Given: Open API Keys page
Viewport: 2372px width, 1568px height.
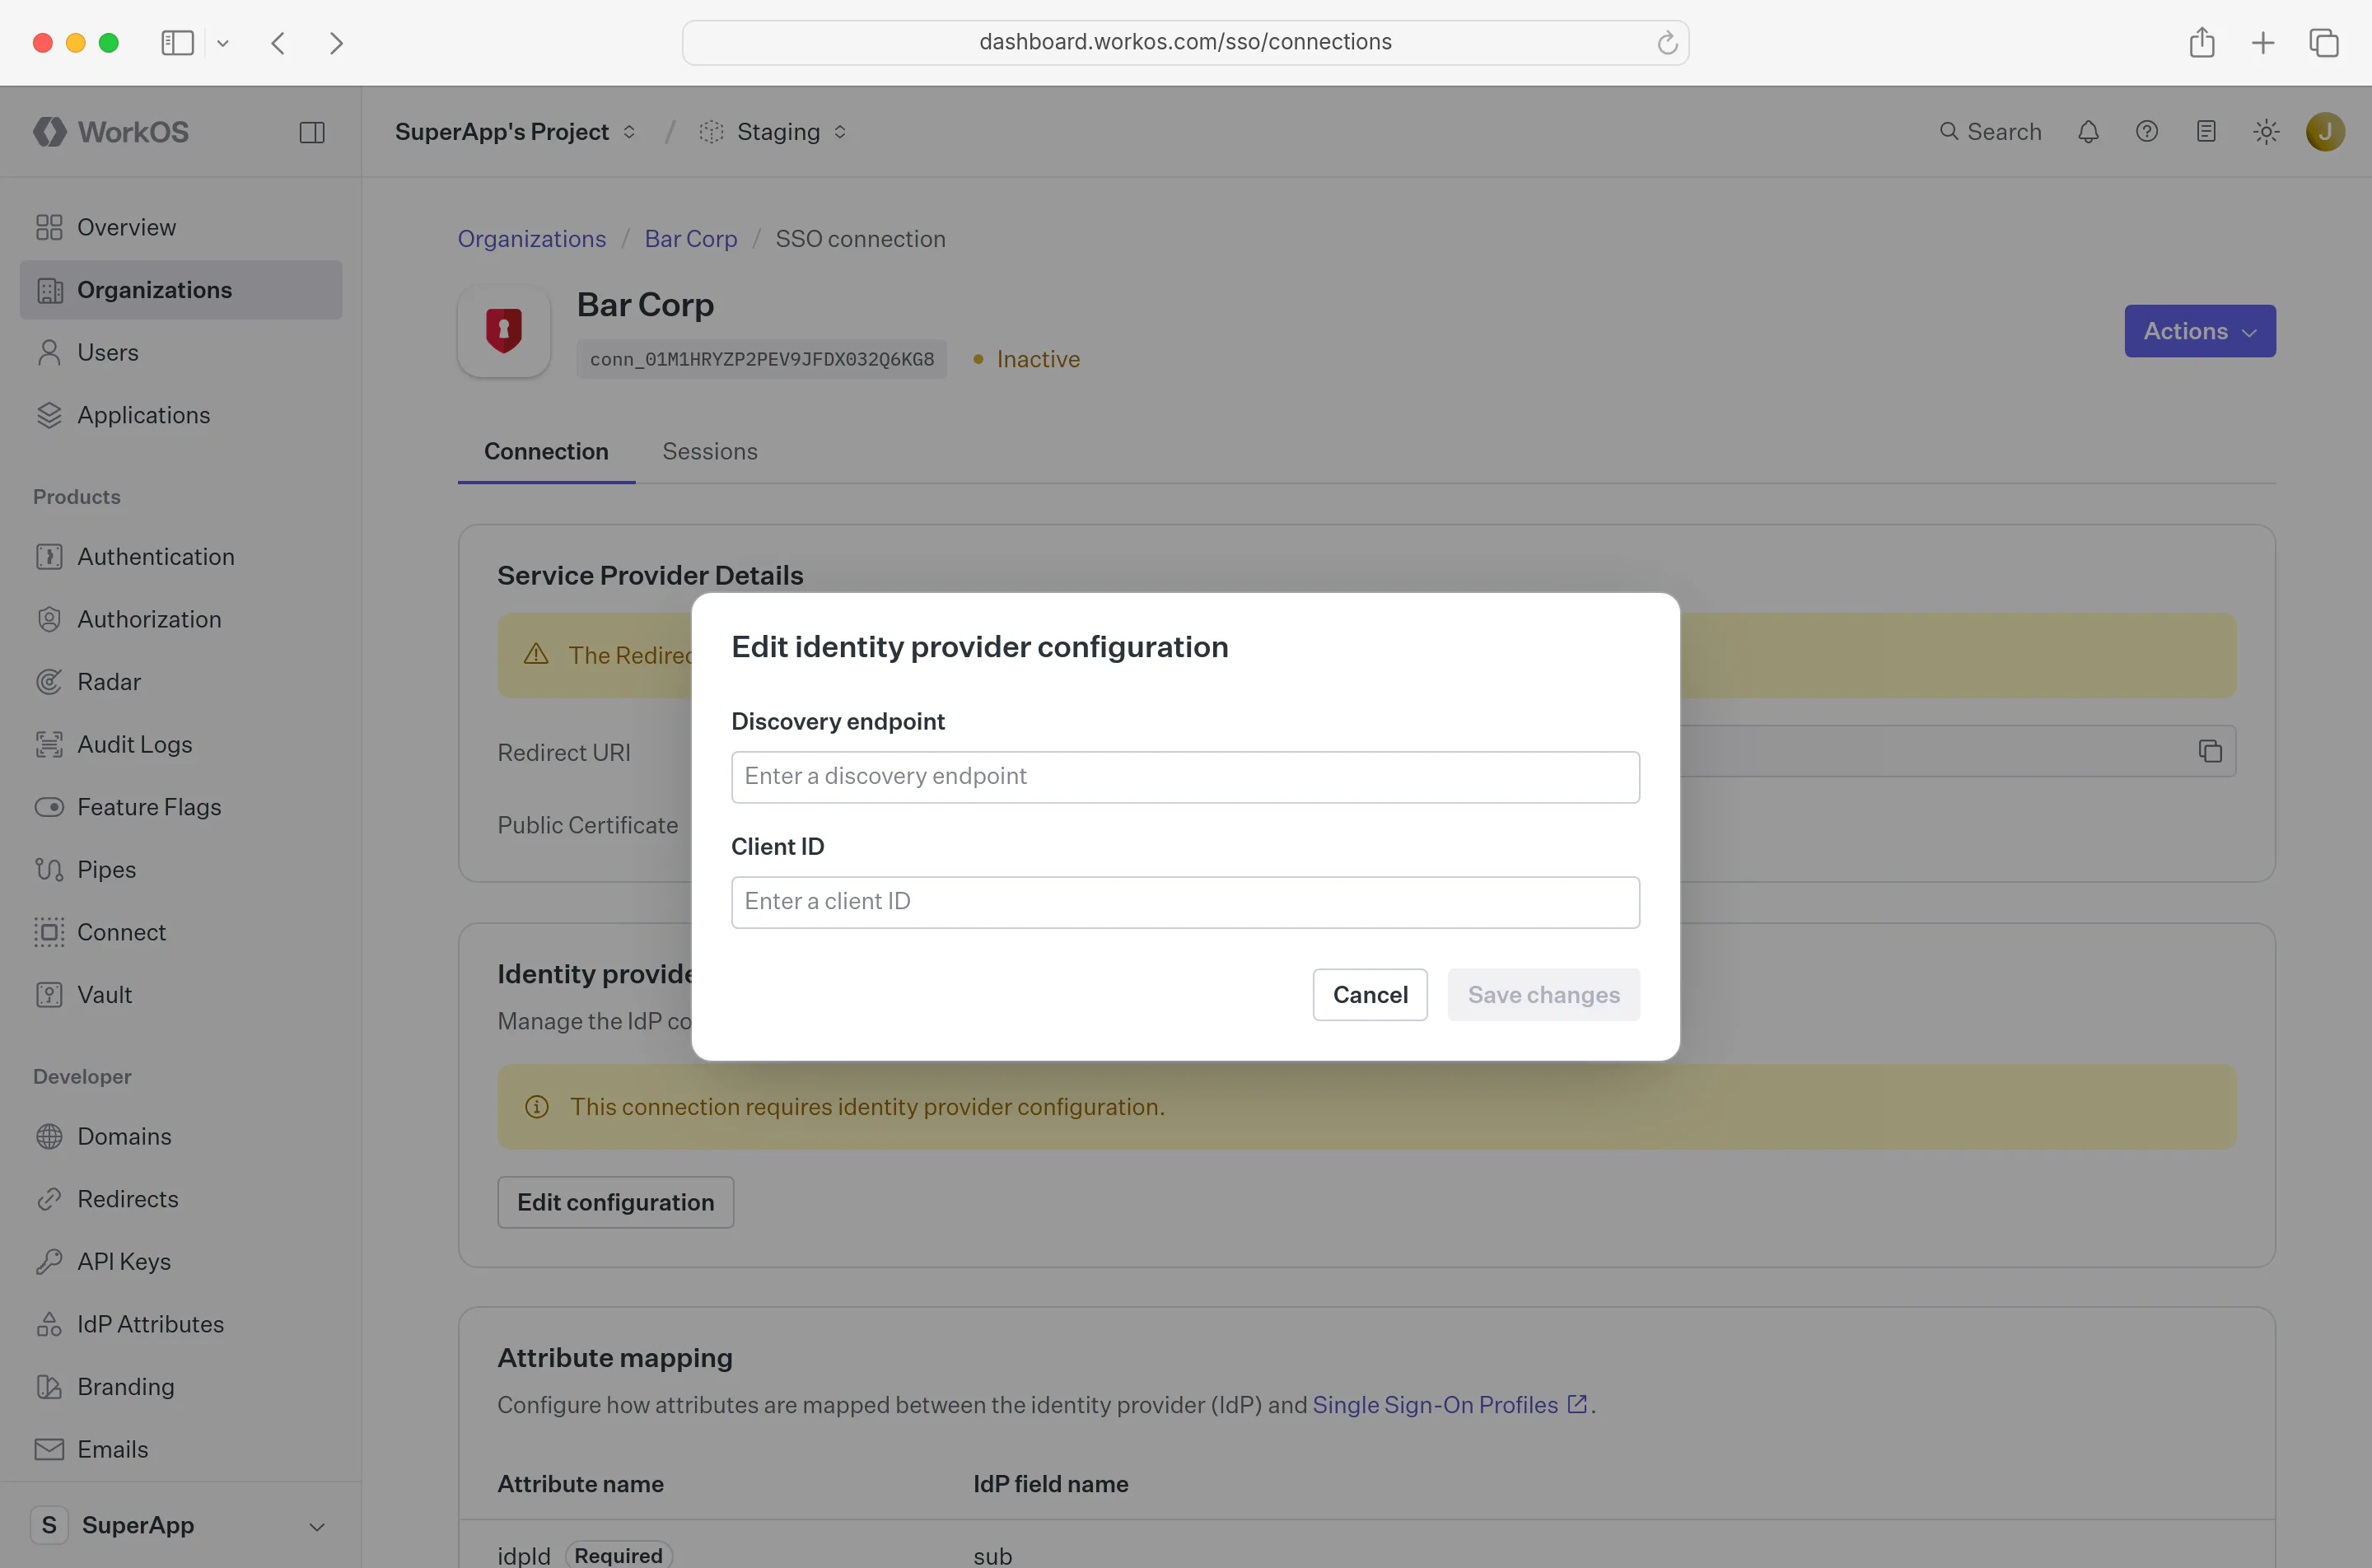Looking at the screenshot, I should pos(181,1262).
